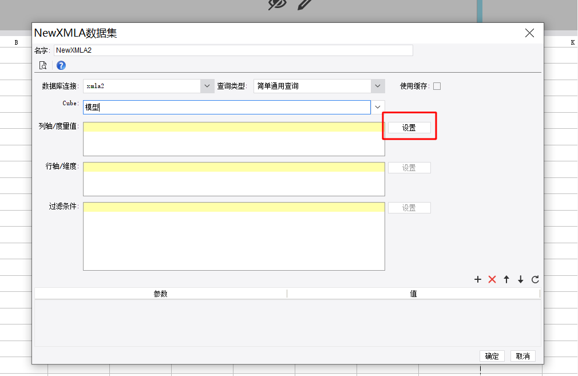
Task: Select the 参数 column header
Action: click(161, 294)
